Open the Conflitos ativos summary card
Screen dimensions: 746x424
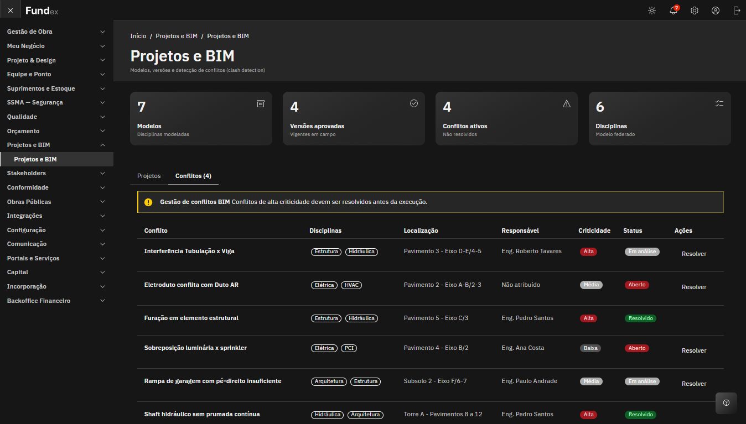(x=506, y=118)
